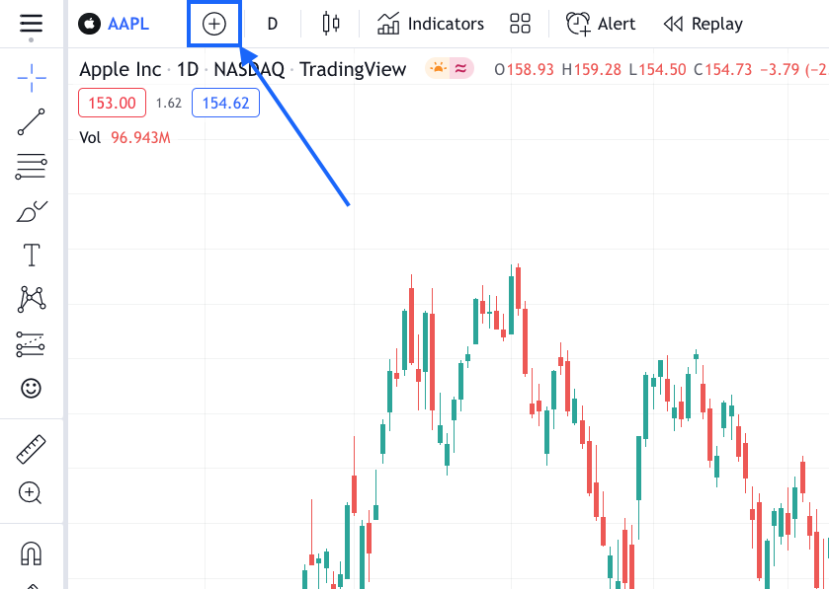Click the red 153.00 price label

point(111,103)
